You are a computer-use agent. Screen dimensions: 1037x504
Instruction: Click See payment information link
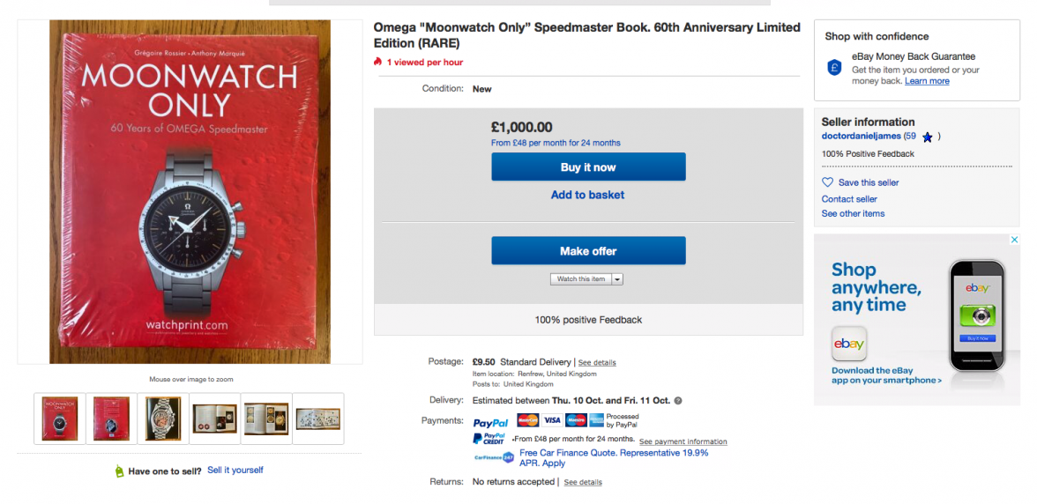[x=683, y=441]
